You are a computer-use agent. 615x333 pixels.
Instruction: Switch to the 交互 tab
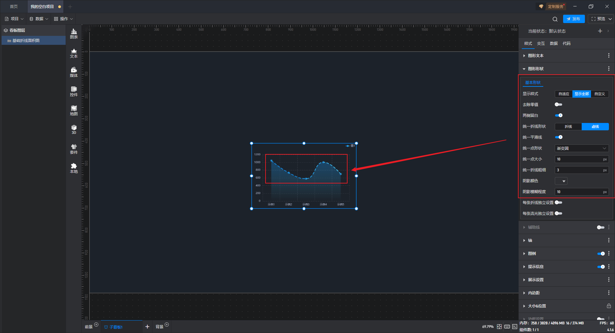click(x=541, y=44)
